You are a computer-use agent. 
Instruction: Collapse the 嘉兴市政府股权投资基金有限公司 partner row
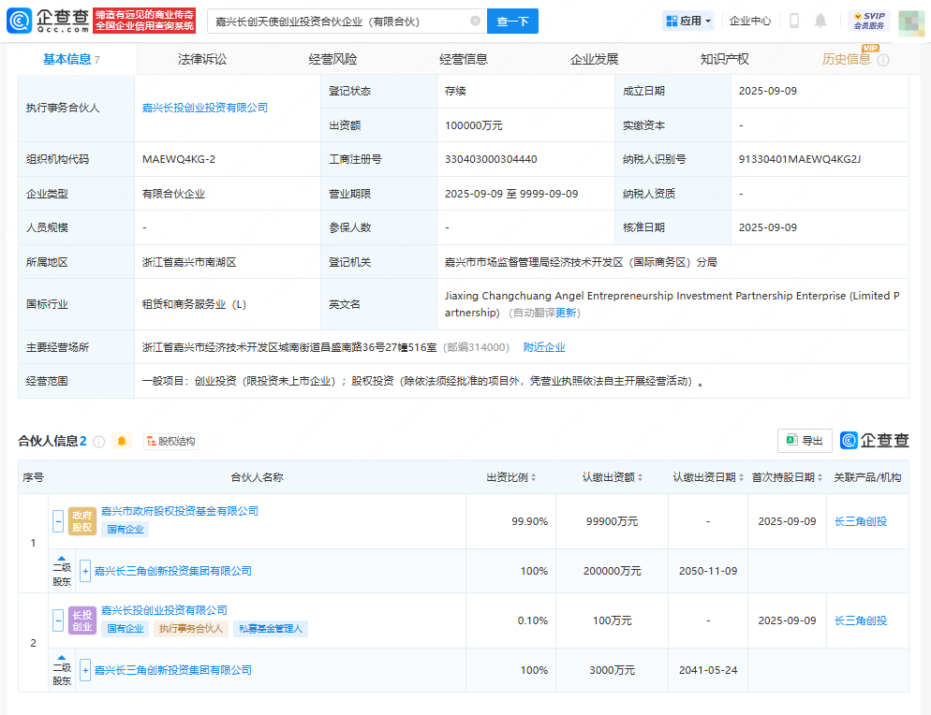[58, 521]
